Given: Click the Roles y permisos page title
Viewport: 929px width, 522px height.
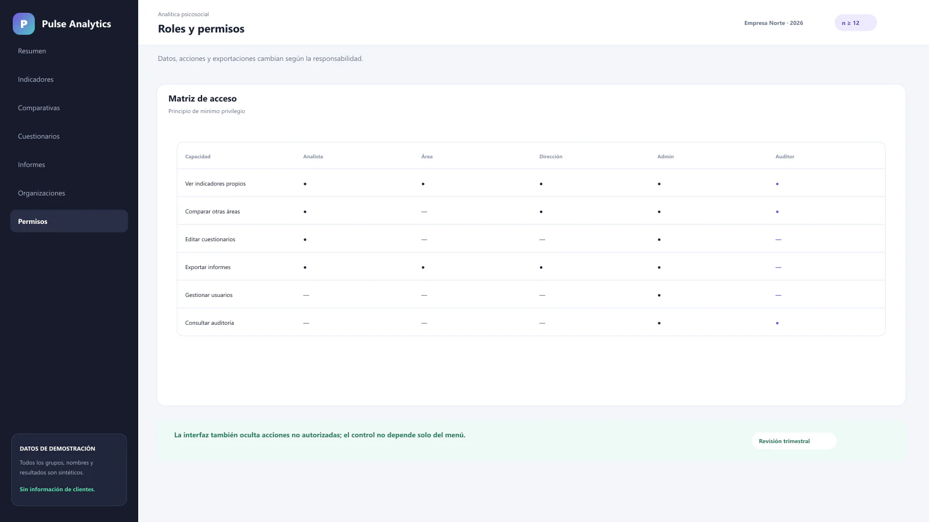Looking at the screenshot, I should 201,29.
